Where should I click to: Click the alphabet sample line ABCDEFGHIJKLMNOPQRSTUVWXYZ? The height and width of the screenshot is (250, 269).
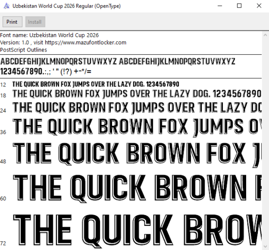117,61
